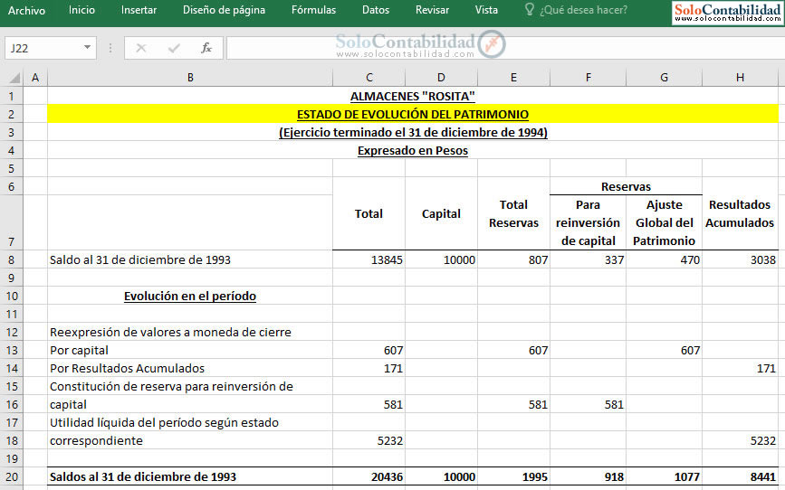Select column A header
785x490 pixels.
coord(35,78)
